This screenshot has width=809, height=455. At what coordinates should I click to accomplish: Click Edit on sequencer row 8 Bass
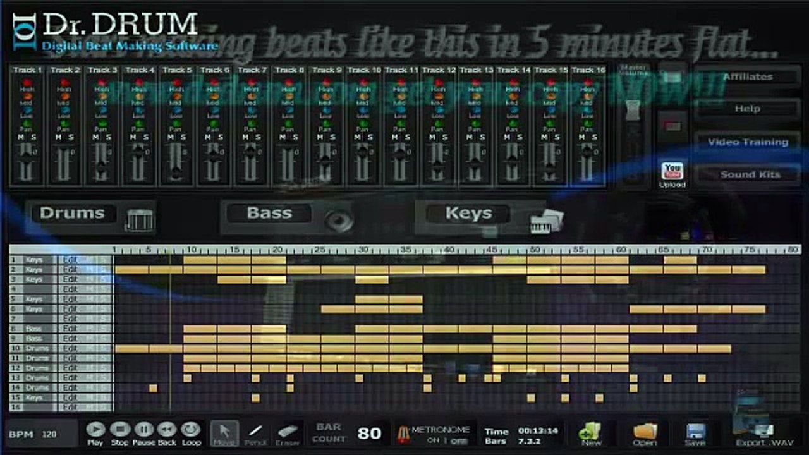pos(70,329)
